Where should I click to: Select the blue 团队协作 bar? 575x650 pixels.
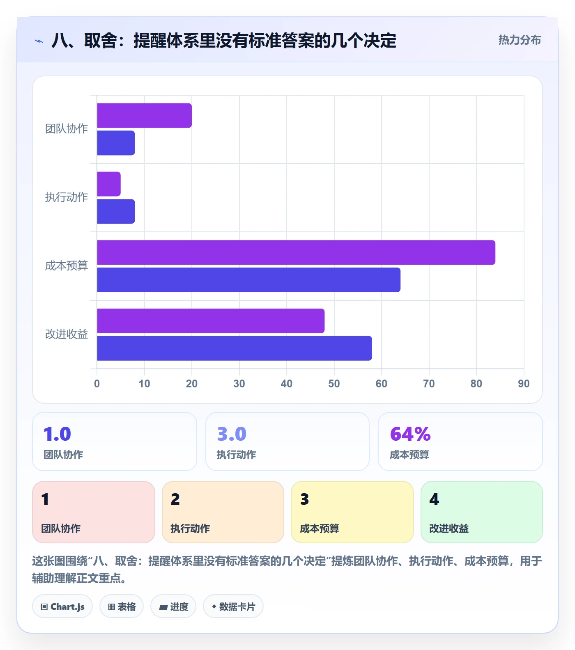pos(116,143)
